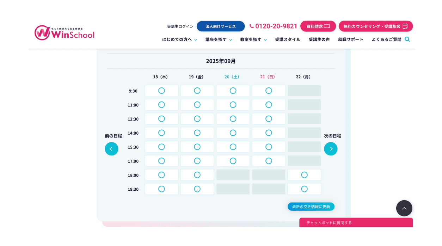Expand the 教室を探す menu
The image size is (442, 246).
pos(253,39)
